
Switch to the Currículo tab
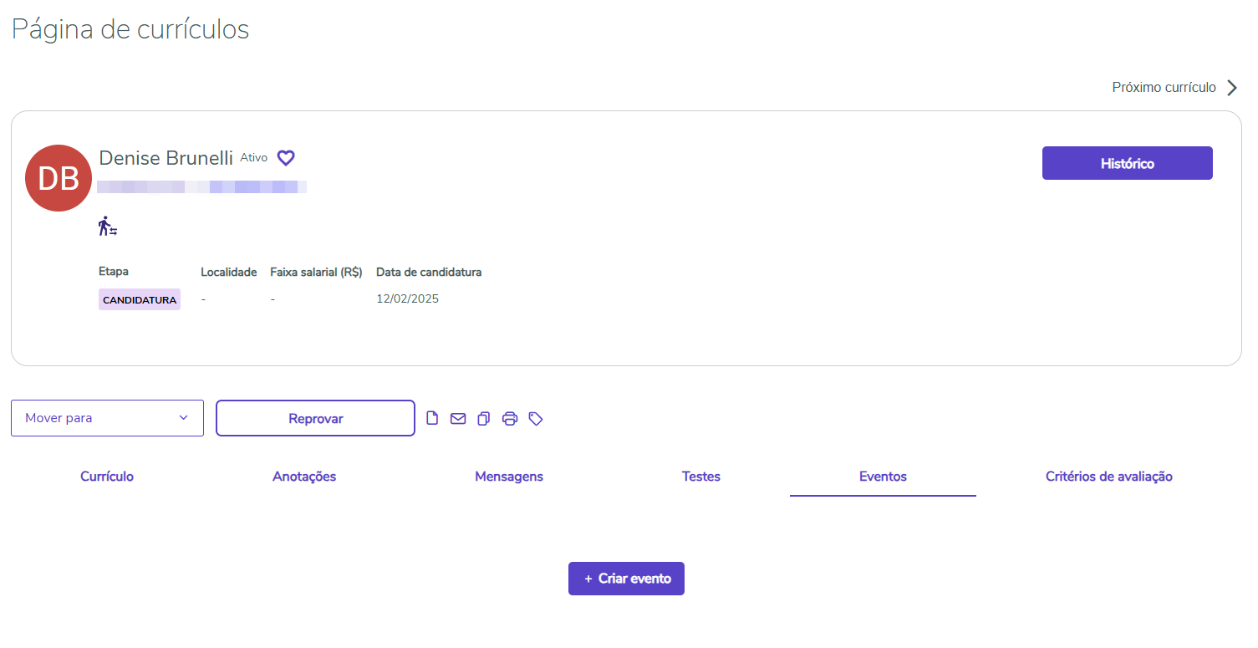point(107,477)
